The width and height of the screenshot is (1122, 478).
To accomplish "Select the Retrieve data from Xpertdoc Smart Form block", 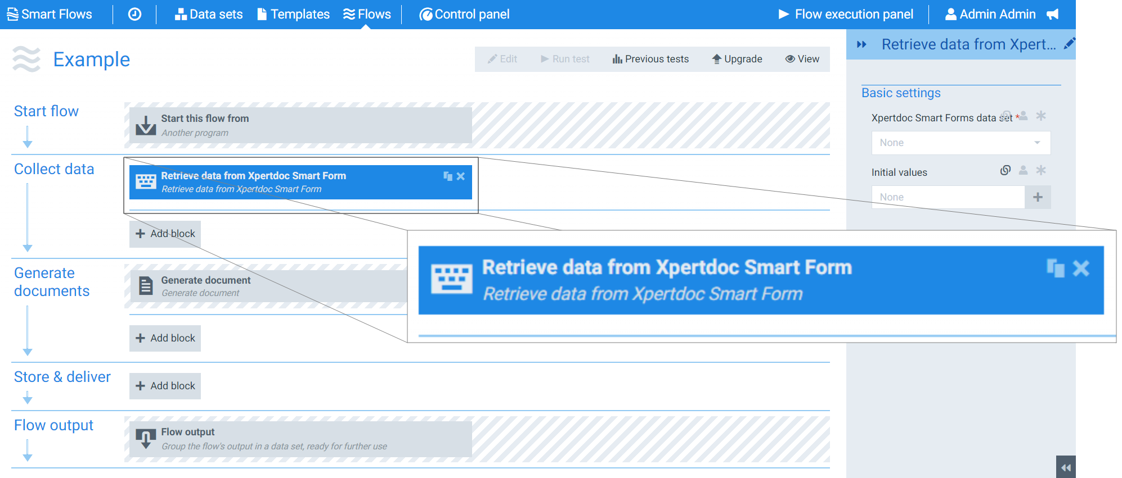I will pos(300,182).
